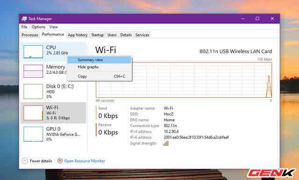Switch to the App history tab
The height and width of the screenshot is (180, 299).
click(78, 35)
